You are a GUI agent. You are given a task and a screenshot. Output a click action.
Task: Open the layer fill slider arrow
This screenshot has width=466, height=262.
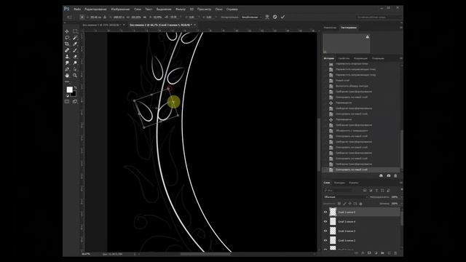401,204
